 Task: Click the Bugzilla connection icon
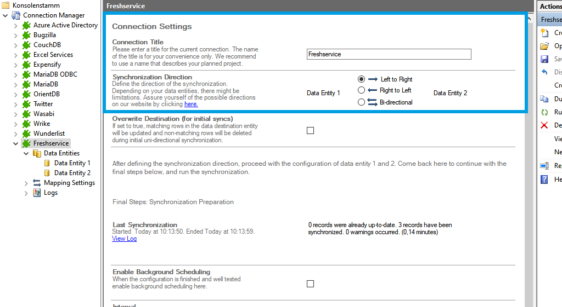pyautogui.click(x=26, y=35)
